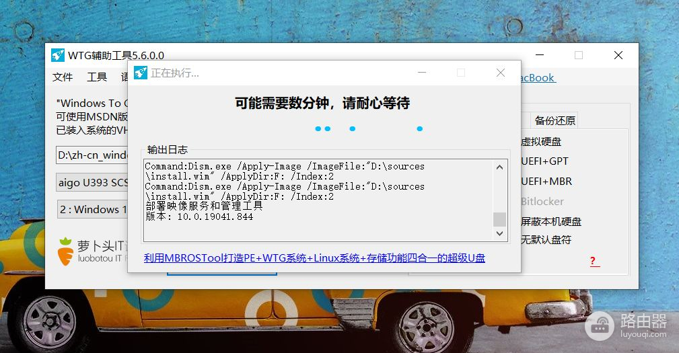Click the 版本: 10.0.19041.844 log line
The width and height of the screenshot is (679, 353).
(x=199, y=217)
